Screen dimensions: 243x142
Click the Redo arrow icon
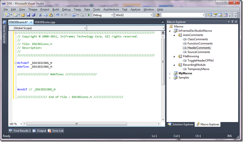click(x=66, y=15)
